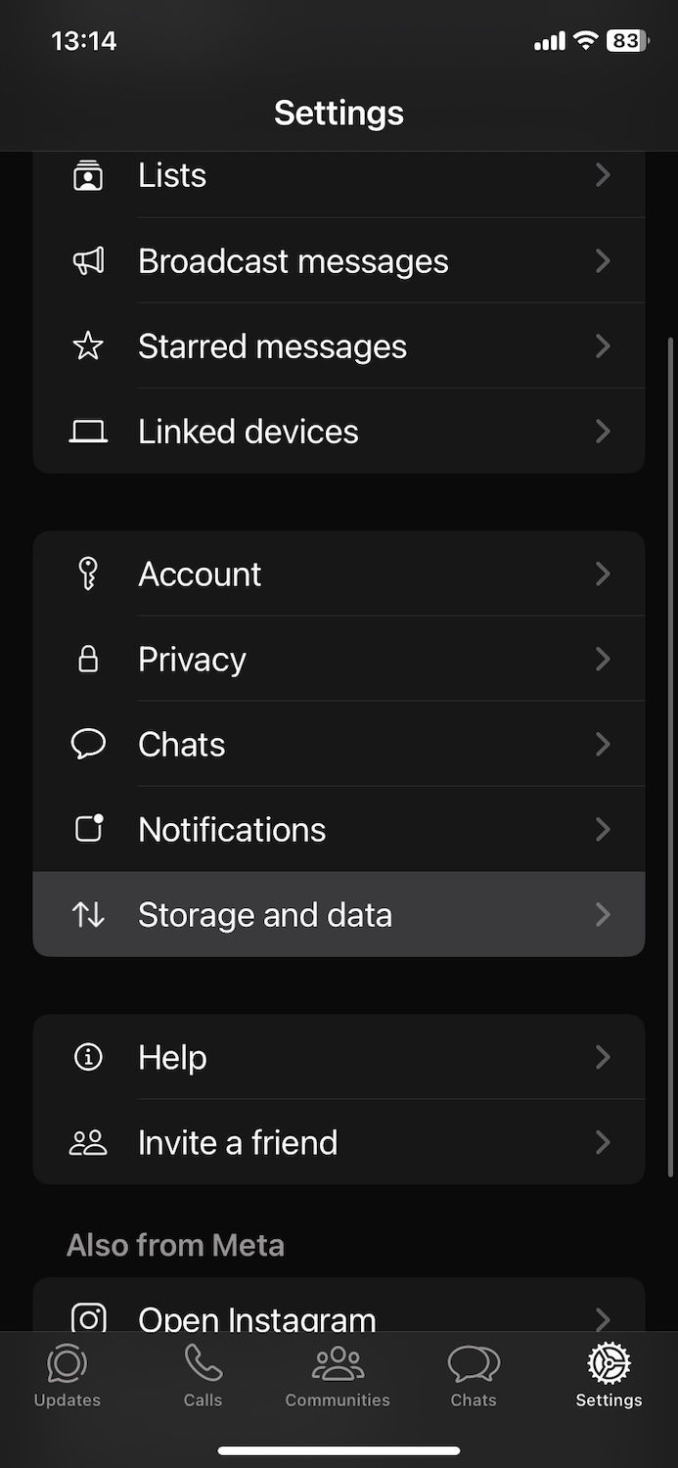Tap the Starred messages star icon

pos(88,346)
